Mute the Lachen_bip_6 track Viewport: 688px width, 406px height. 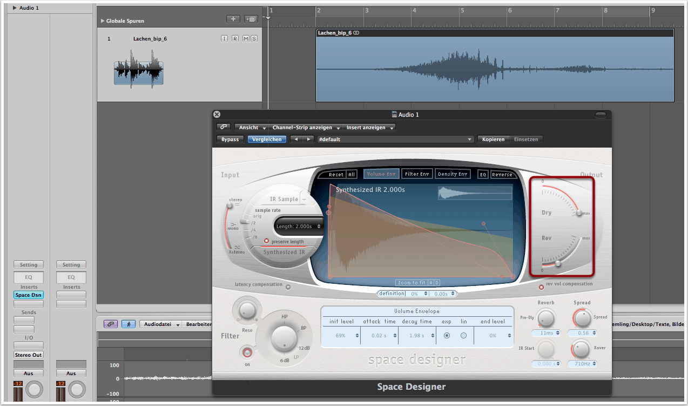point(246,38)
